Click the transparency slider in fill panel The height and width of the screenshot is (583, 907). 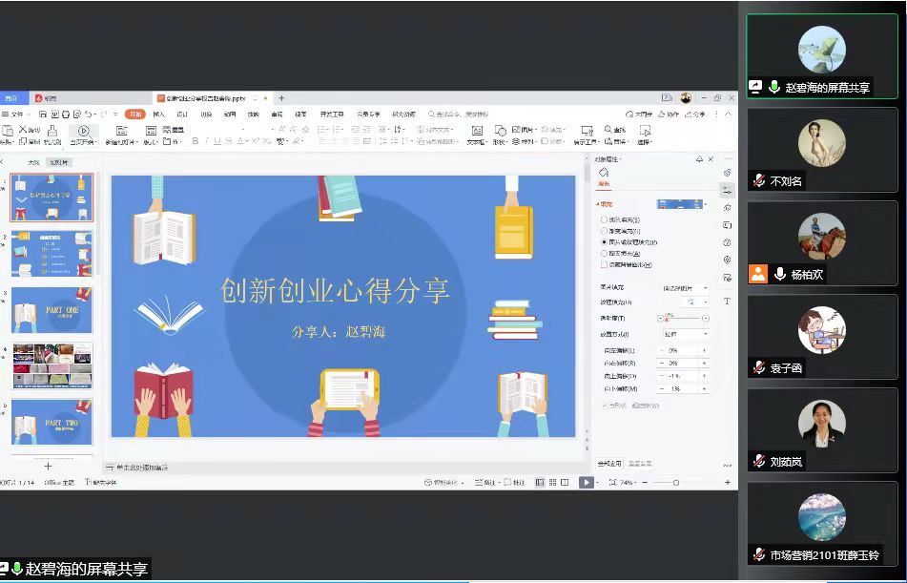coord(683,318)
